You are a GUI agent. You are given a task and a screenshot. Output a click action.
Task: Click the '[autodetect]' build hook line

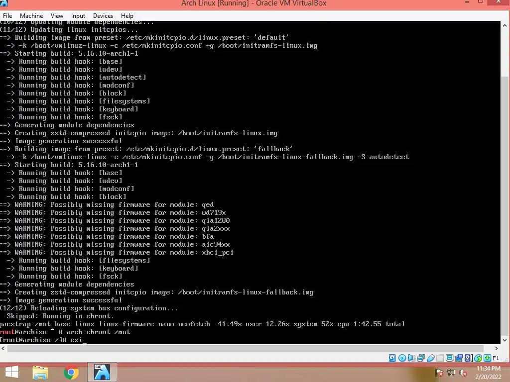[76, 77]
